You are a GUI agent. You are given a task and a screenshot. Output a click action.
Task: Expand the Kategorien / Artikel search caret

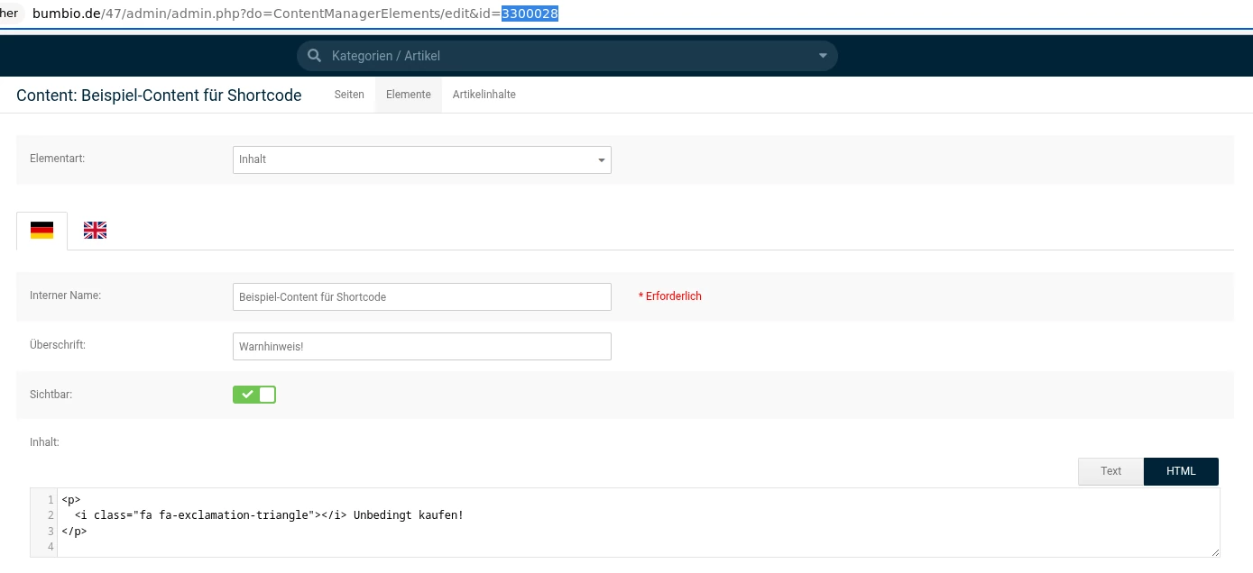click(822, 56)
